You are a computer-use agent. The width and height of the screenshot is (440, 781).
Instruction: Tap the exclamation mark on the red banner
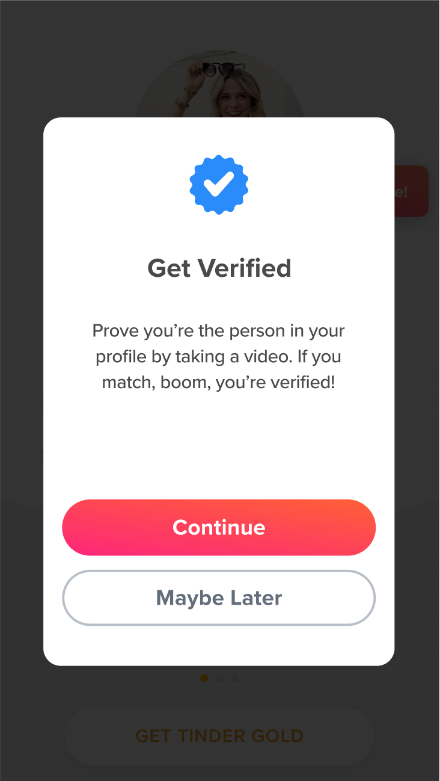coord(405,191)
